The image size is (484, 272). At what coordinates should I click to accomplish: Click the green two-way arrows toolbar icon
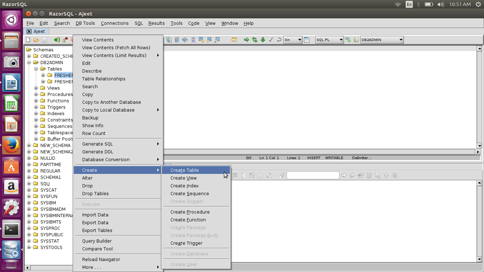[255, 40]
